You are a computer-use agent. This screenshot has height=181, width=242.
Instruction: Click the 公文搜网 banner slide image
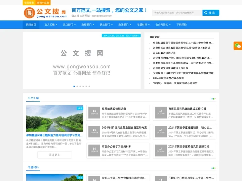pos(82,61)
